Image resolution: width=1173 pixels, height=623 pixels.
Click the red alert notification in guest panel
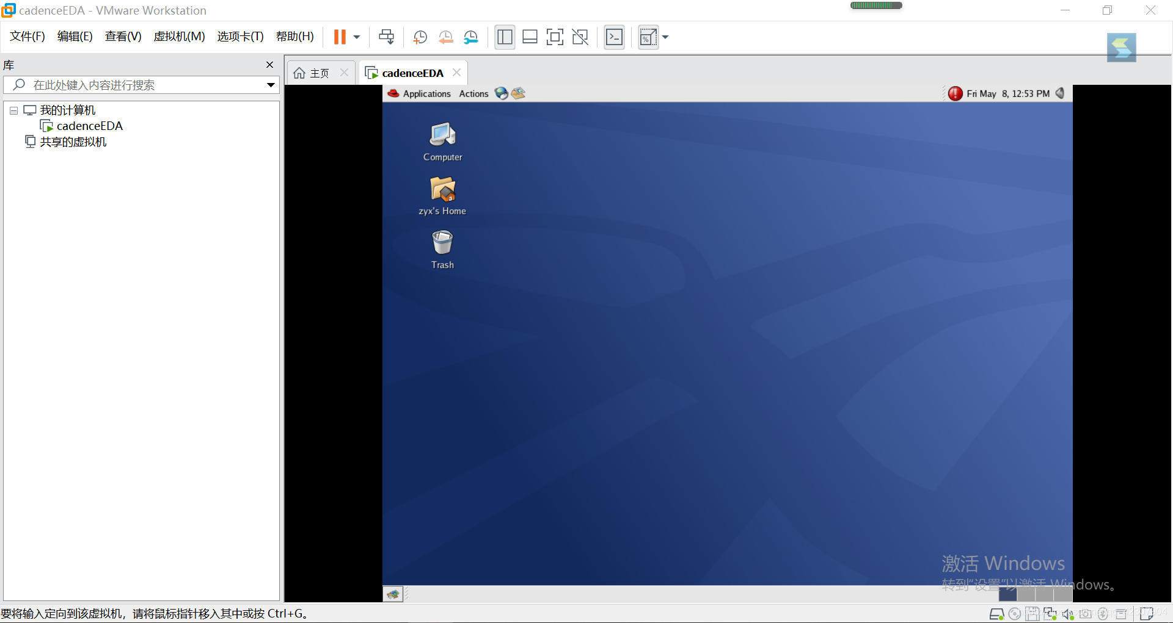(955, 93)
